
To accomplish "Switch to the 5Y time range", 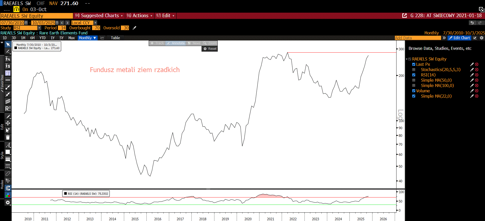I will [x=61, y=38].
